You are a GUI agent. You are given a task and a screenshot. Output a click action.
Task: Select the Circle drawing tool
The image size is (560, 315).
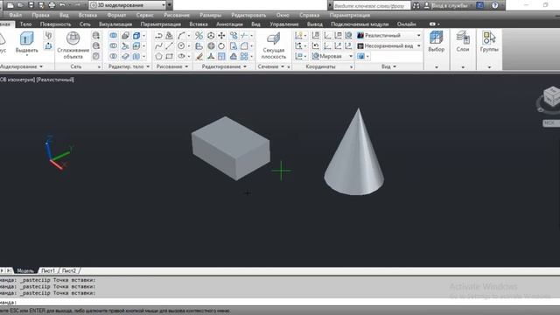181,45
